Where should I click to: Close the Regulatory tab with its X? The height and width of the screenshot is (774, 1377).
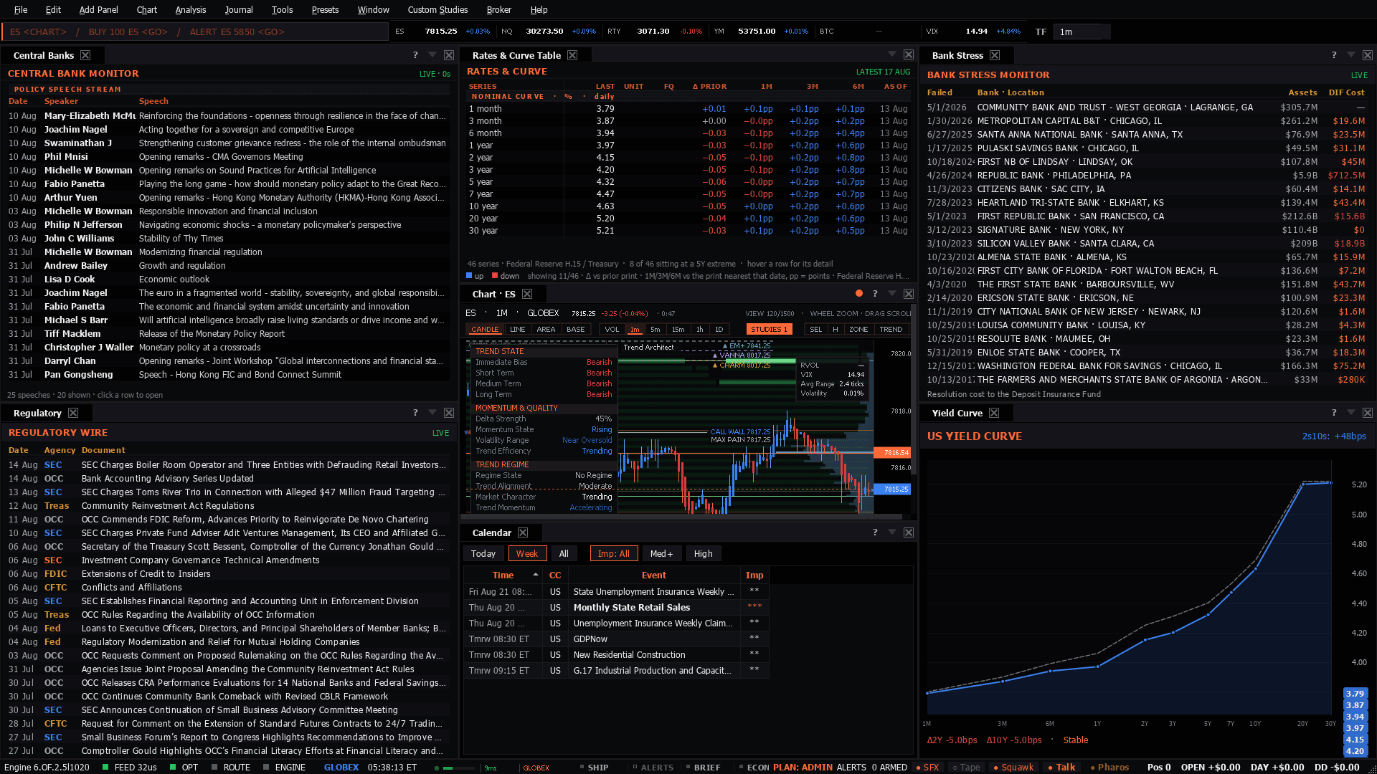73,413
